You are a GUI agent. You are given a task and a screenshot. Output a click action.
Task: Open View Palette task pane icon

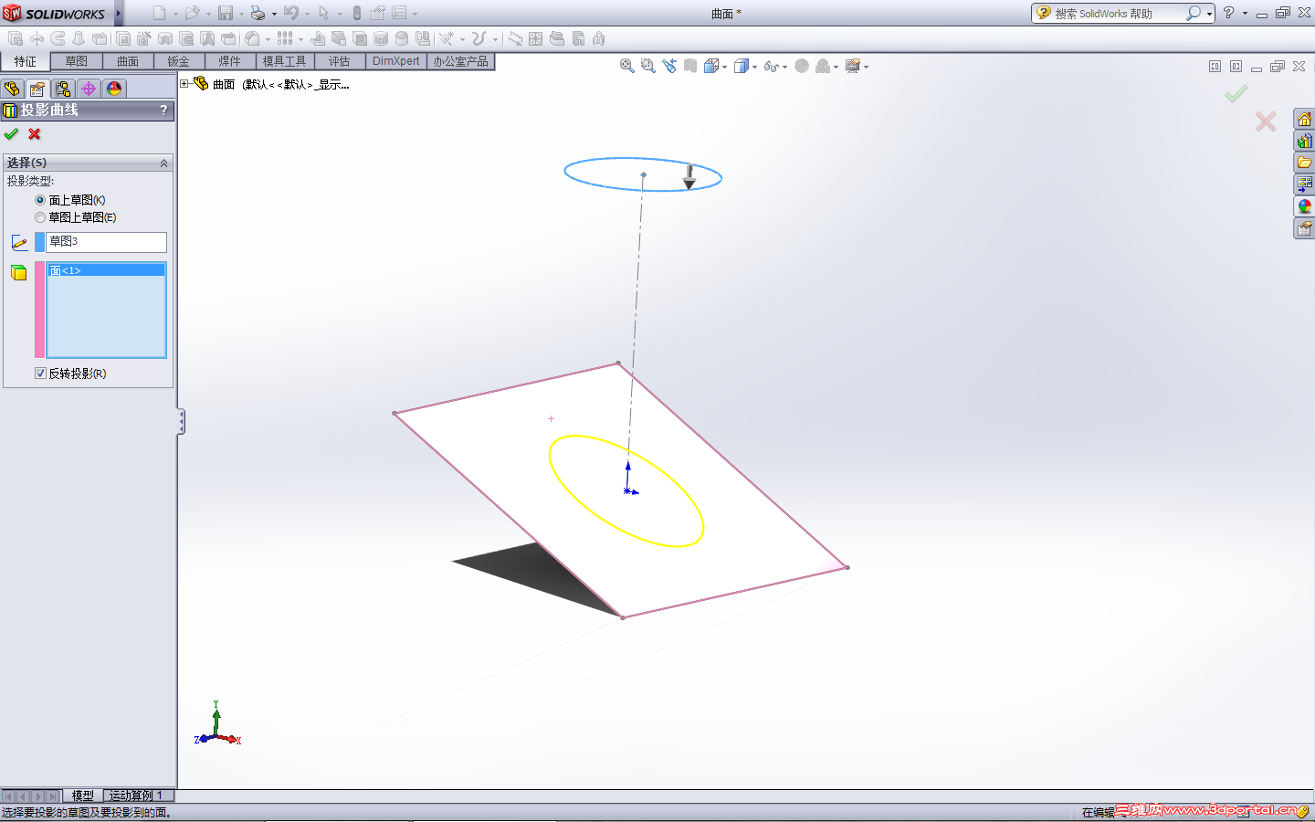click(x=1304, y=184)
